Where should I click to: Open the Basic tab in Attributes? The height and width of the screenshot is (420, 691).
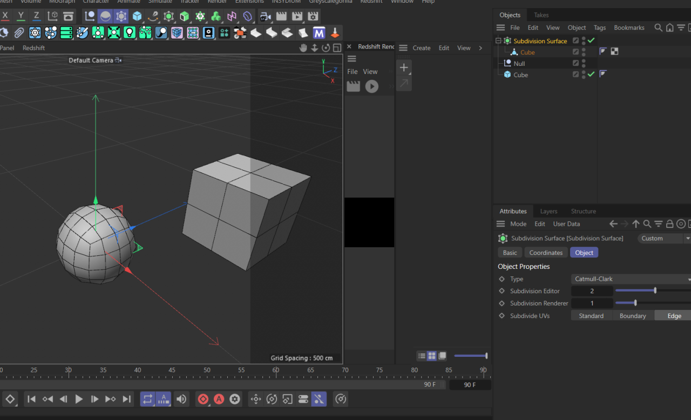pyautogui.click(x=510, y=253)
